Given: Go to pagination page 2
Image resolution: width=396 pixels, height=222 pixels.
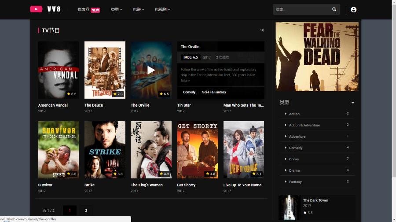Looking at the screenshot, I should click(x=86, y=211).
